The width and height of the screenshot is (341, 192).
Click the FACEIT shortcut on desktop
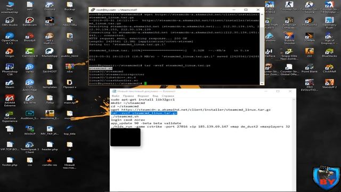[50, 22]
